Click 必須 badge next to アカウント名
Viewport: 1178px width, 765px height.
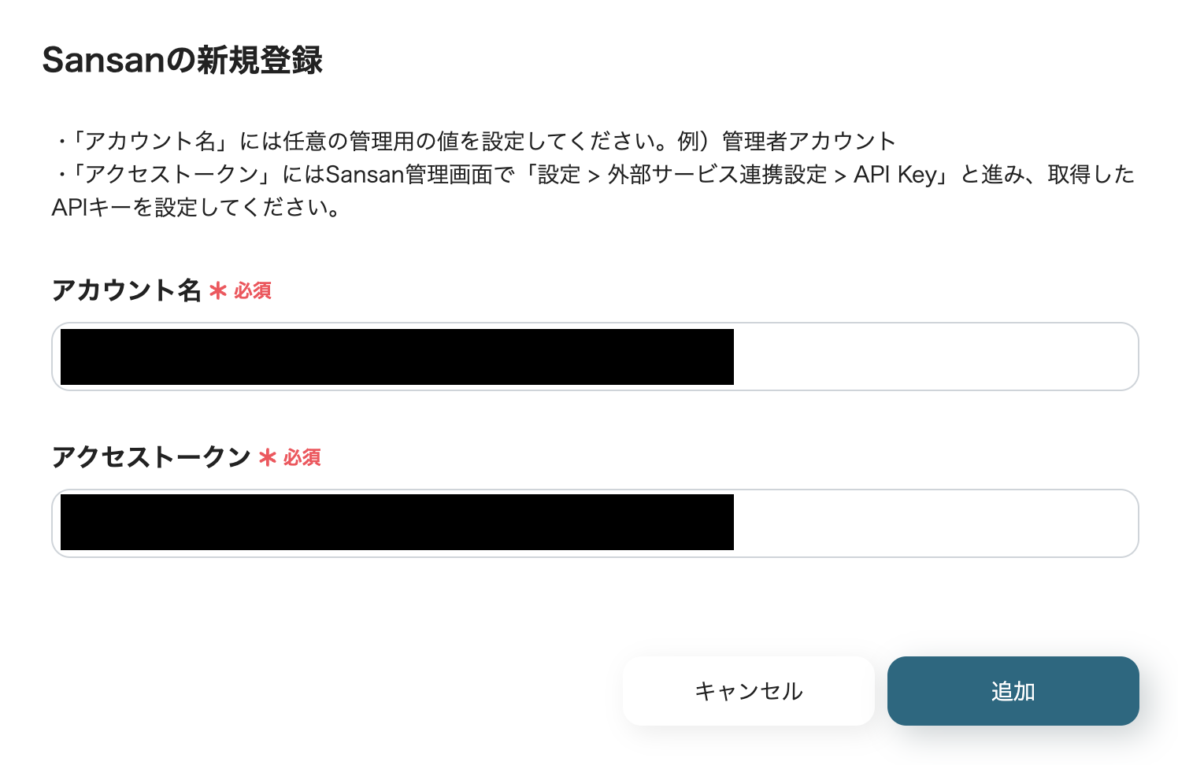(x=253, y=291)
